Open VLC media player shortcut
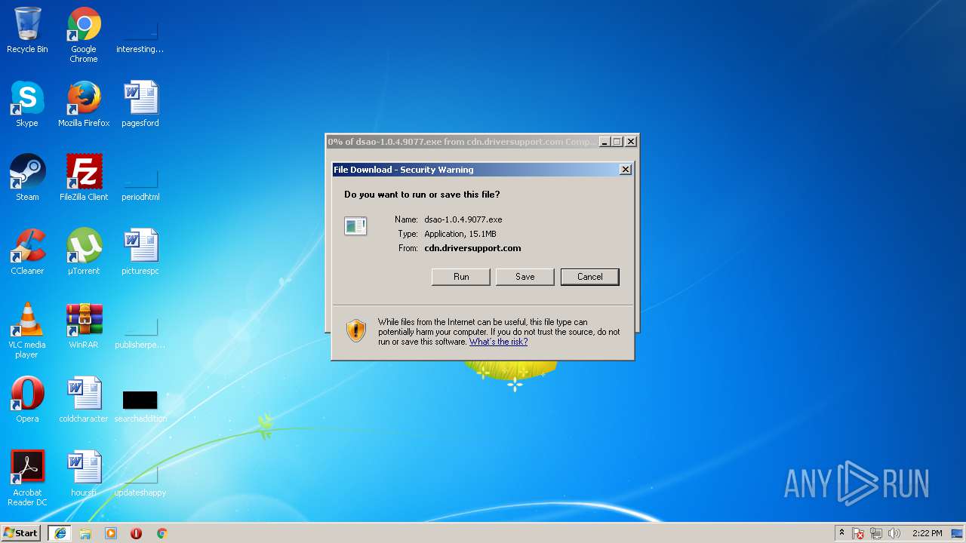966x543 pixels. click(x=27, y=330)
